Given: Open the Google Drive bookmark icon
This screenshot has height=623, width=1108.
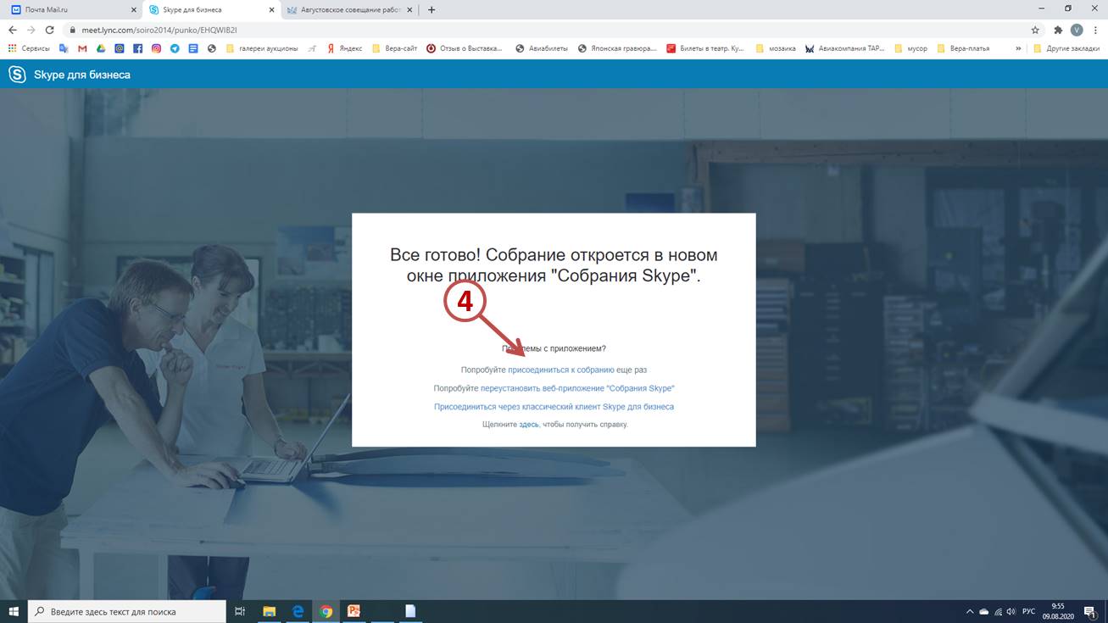Looking at the screenshot, I should point(101,48).
